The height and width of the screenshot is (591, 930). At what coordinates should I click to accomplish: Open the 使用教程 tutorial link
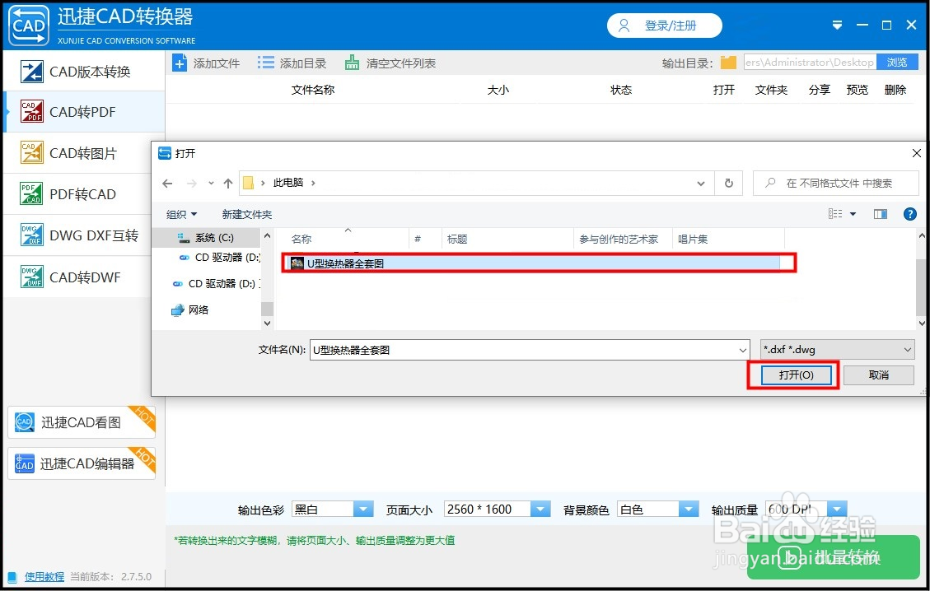point(44,577)
